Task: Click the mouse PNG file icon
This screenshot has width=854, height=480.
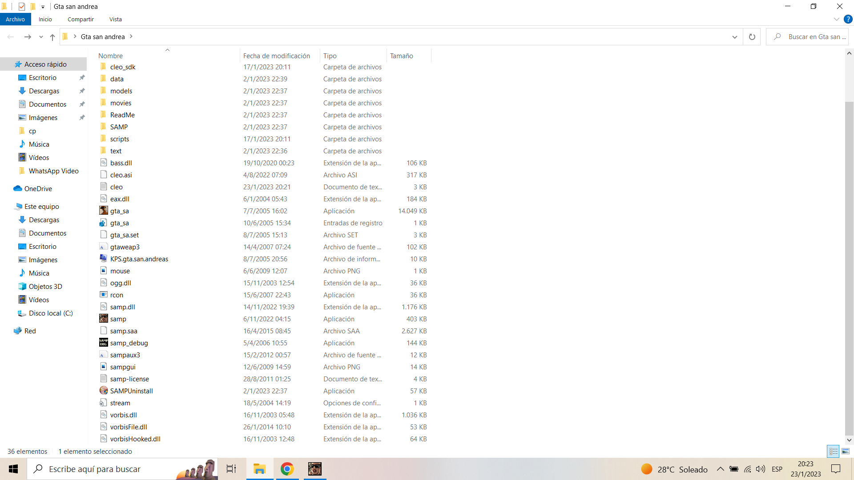Action: [x=103, y=271]
